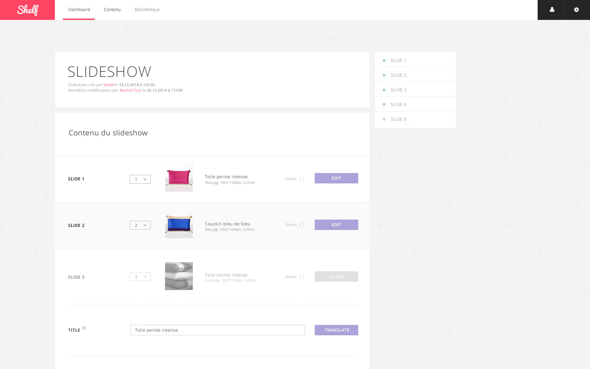Image resolution: width=590 pixels, height=369 pixels.
Task: Click green status dot for SLIDE 2
Action: 384,75
